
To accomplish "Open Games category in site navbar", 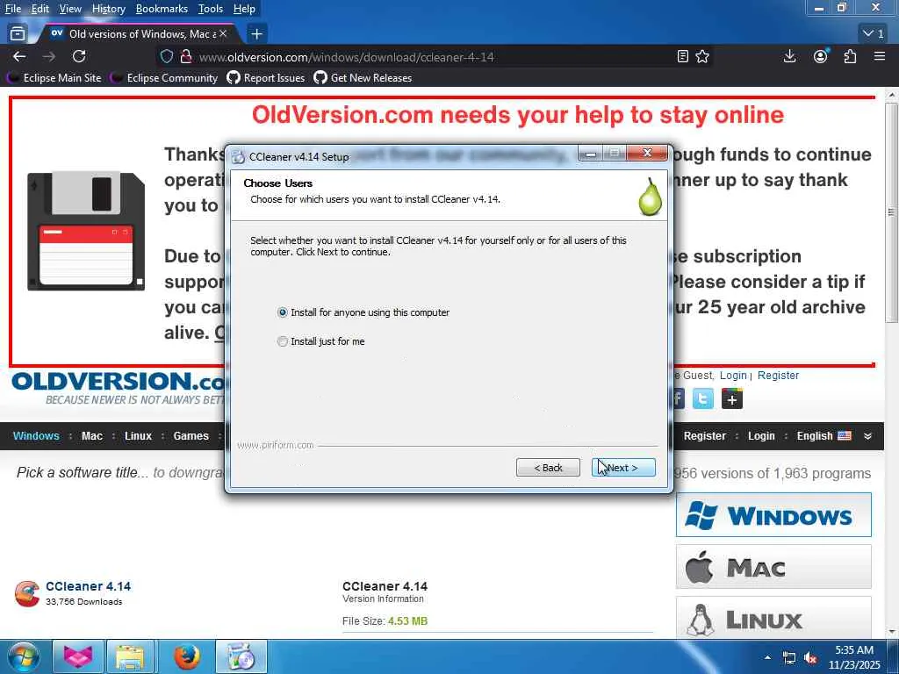I will click(191, 436).
